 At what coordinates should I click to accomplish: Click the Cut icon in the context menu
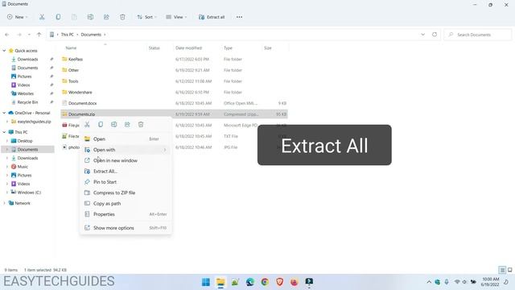click(x=87, y=124)
